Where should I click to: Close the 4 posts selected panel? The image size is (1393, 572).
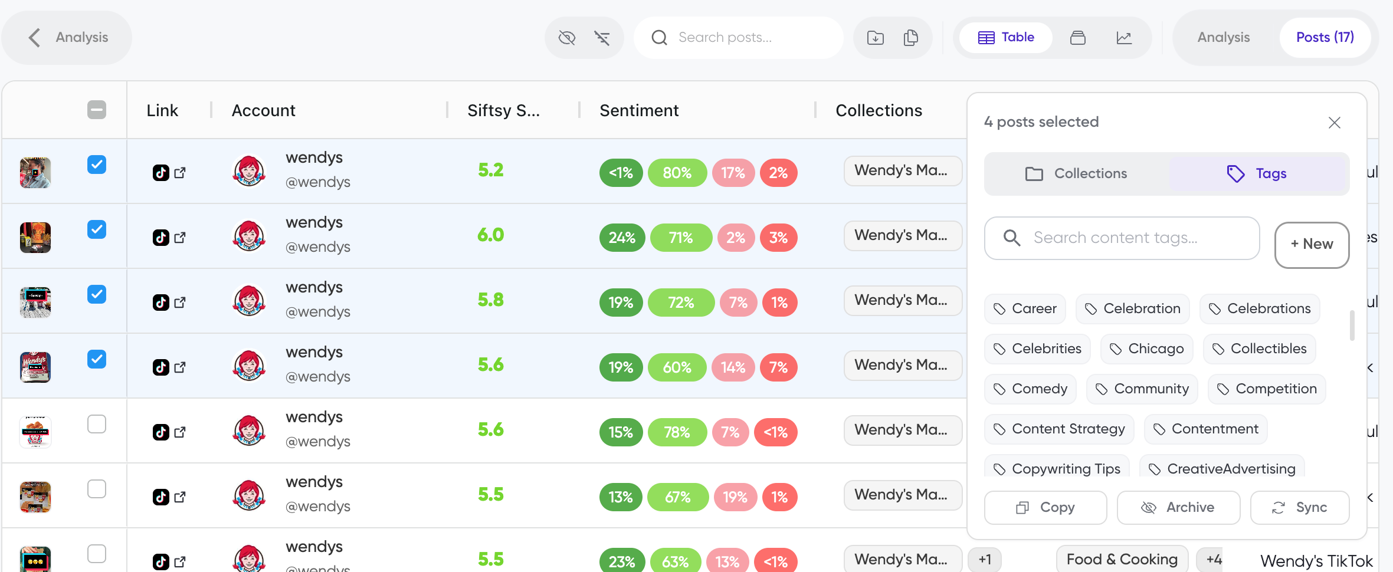coord(1335,122)
